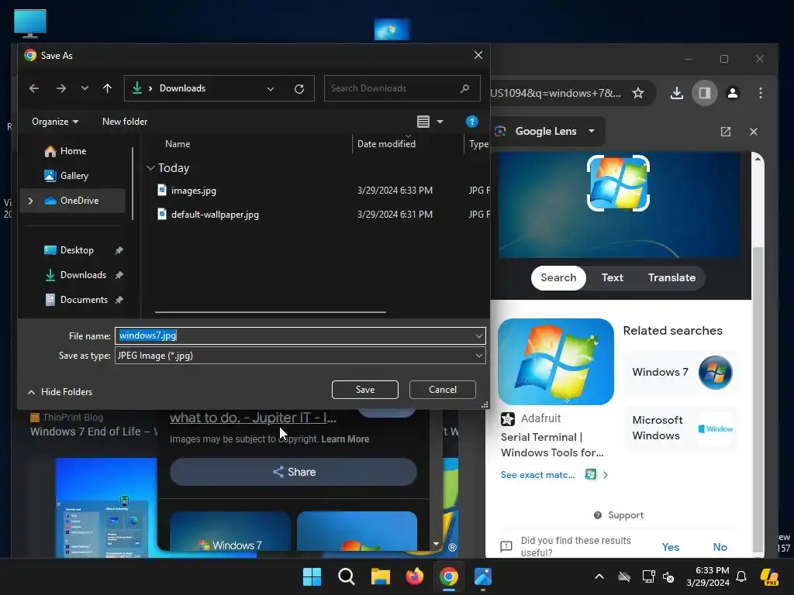This screenshot has height=595, width=794.
Task: Click Save button
Action: pos(365,390)
